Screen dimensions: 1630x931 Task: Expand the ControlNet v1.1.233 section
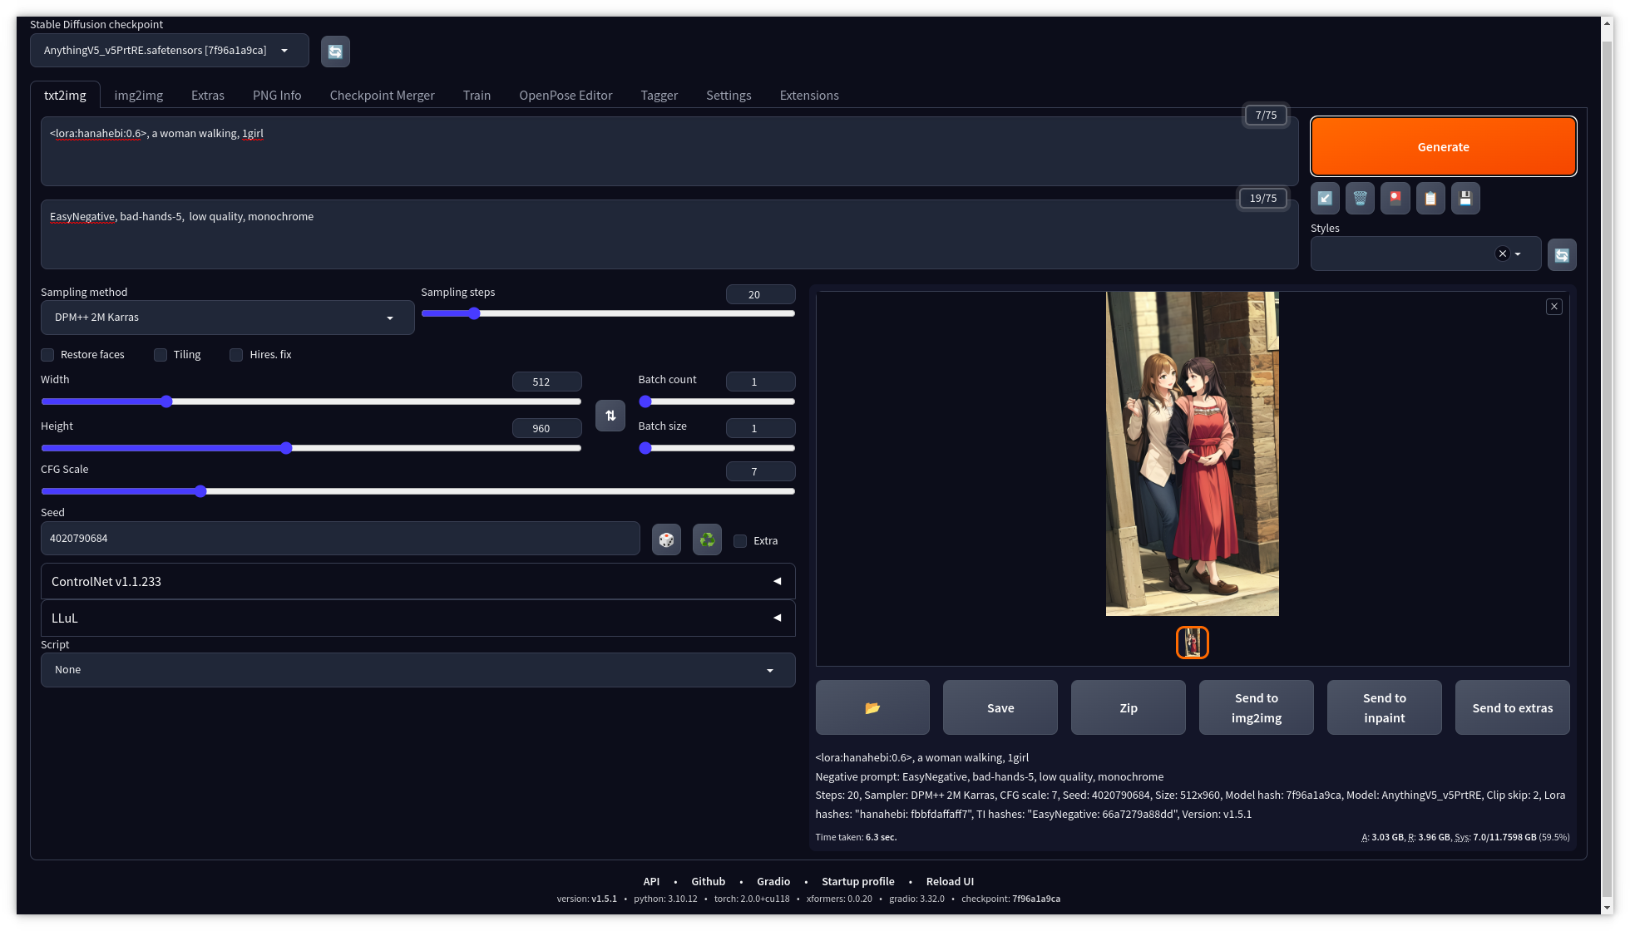pyautogui.click(x=418, y=582)
